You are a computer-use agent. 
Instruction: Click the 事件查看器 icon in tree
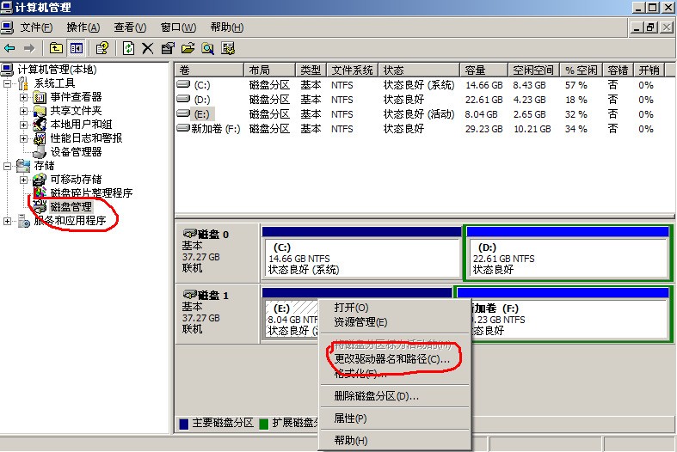click(40, 97)
